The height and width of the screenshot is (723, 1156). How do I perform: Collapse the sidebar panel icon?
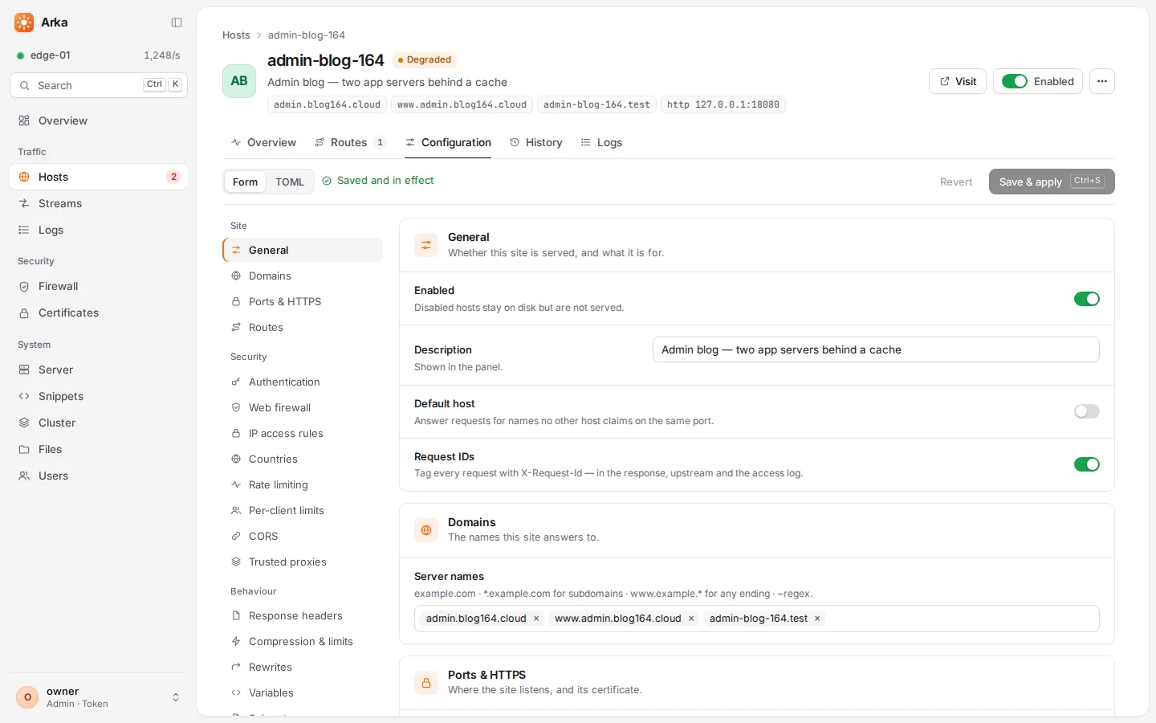177,22
